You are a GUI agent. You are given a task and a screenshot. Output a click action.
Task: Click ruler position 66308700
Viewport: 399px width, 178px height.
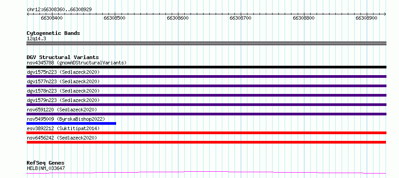pos(240,18)
